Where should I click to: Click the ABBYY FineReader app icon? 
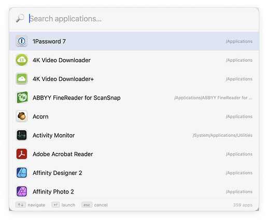click(x=22, y=98)
